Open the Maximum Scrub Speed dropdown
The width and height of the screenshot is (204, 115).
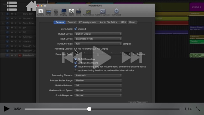click(x=98, y=90)
